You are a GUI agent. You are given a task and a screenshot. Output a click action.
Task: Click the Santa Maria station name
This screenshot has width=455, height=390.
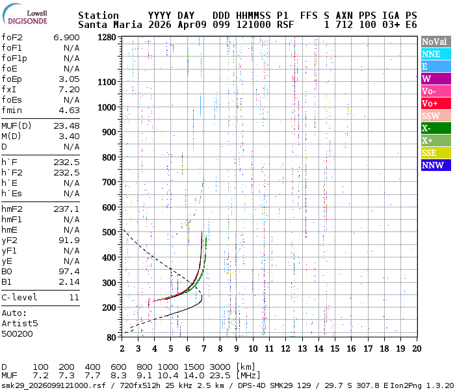coord(110,25)
